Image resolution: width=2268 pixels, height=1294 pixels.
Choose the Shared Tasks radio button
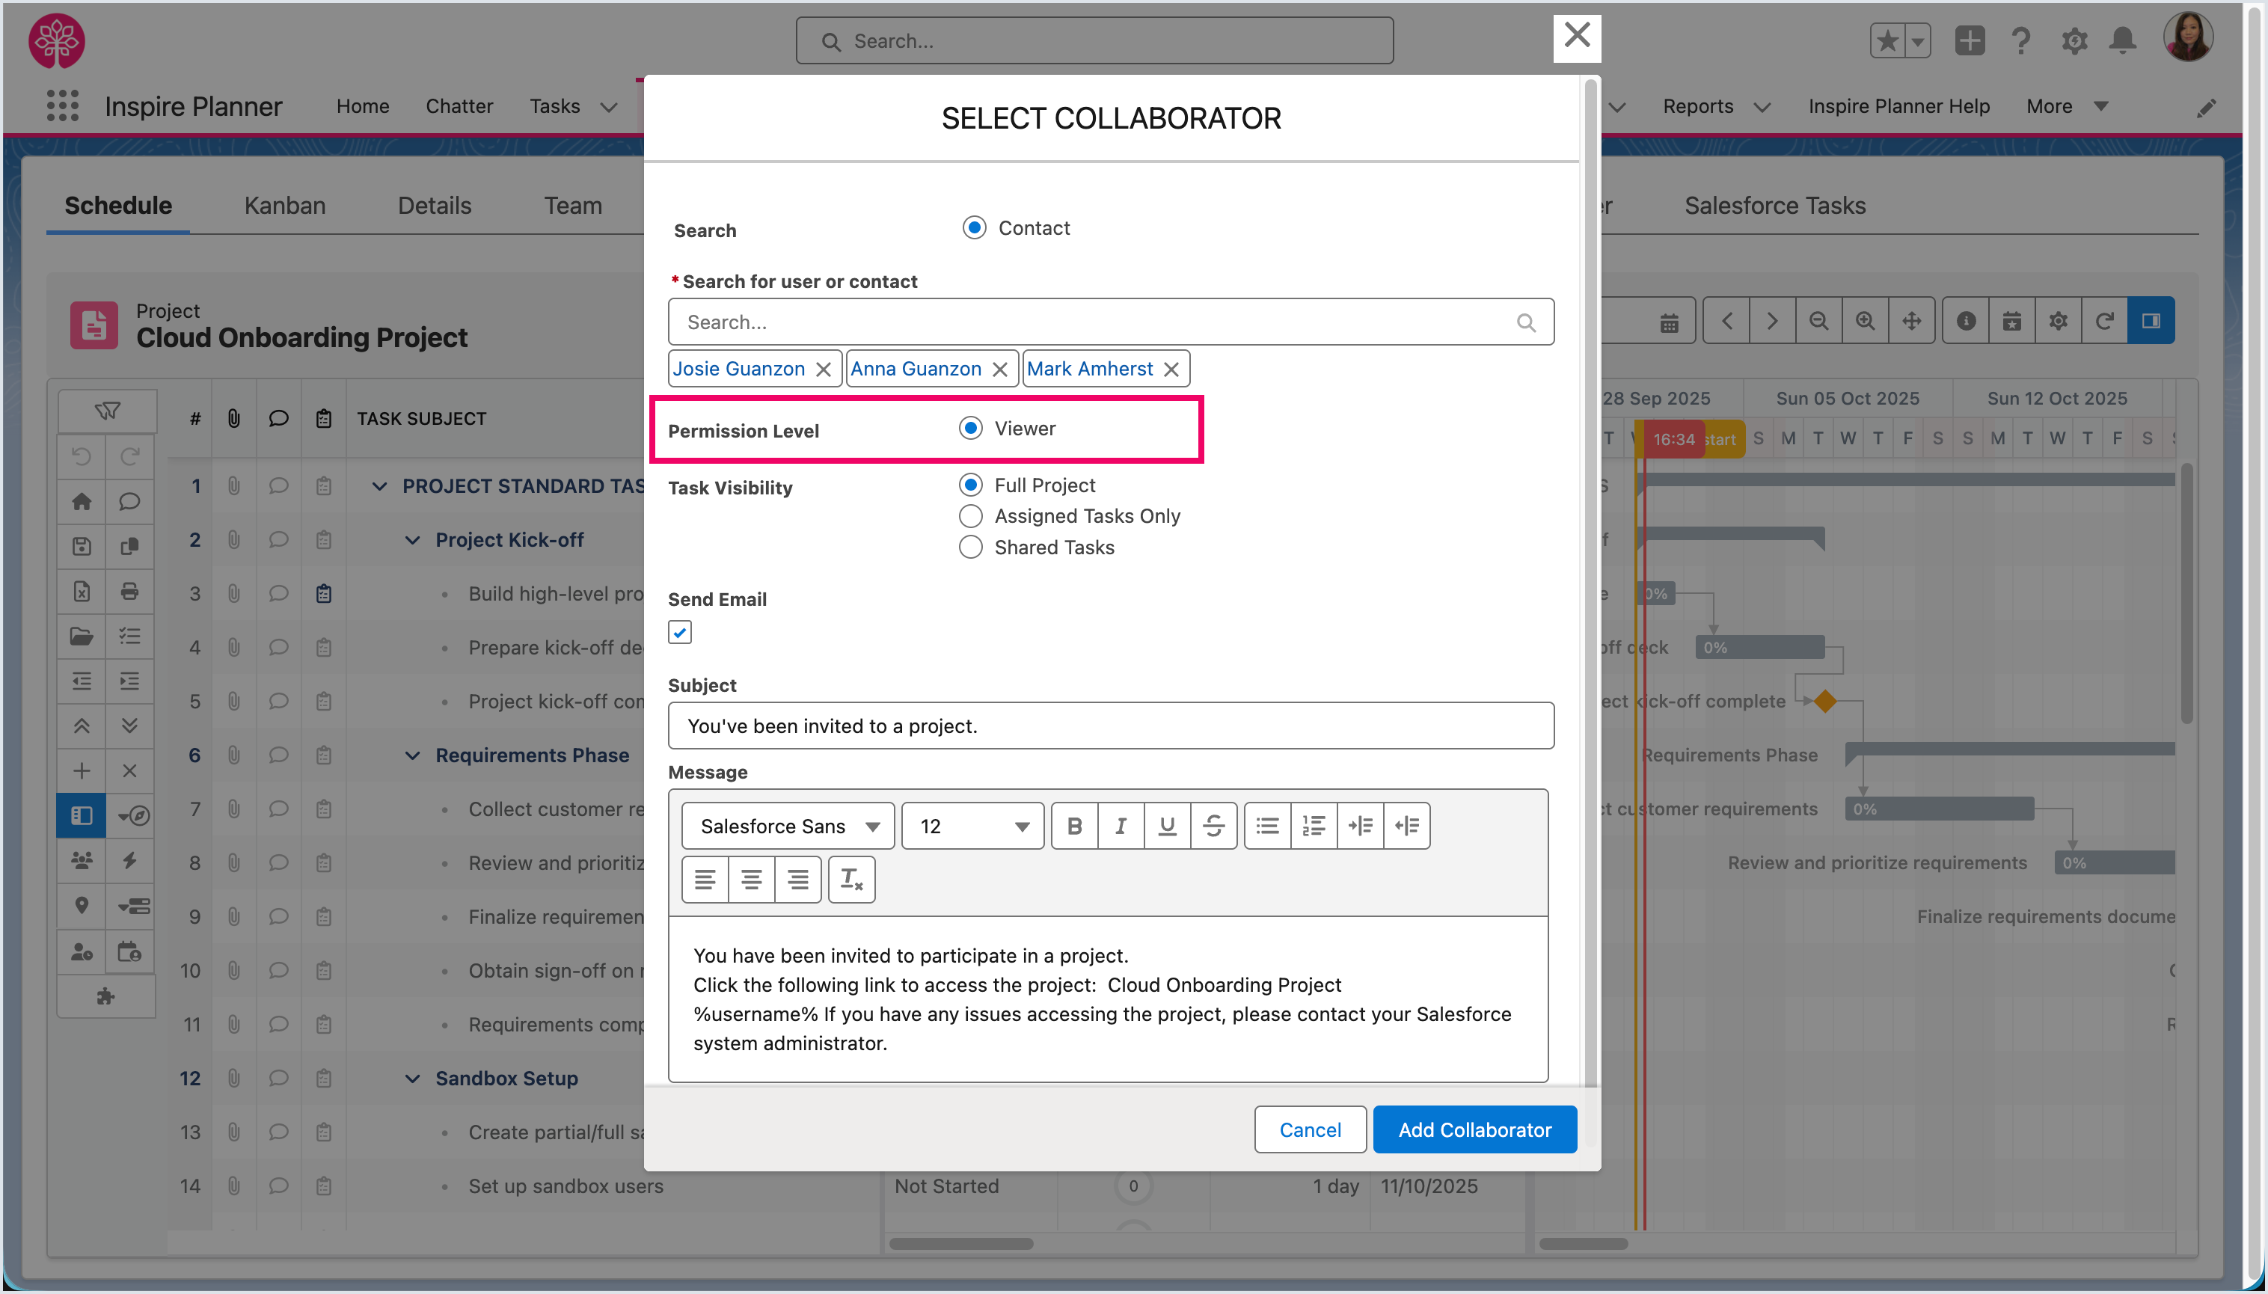970,548
